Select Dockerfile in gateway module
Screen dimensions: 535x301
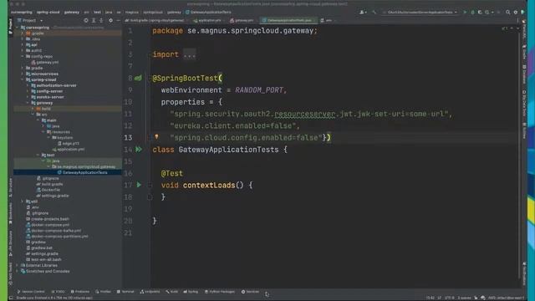[x=50, y=190]
